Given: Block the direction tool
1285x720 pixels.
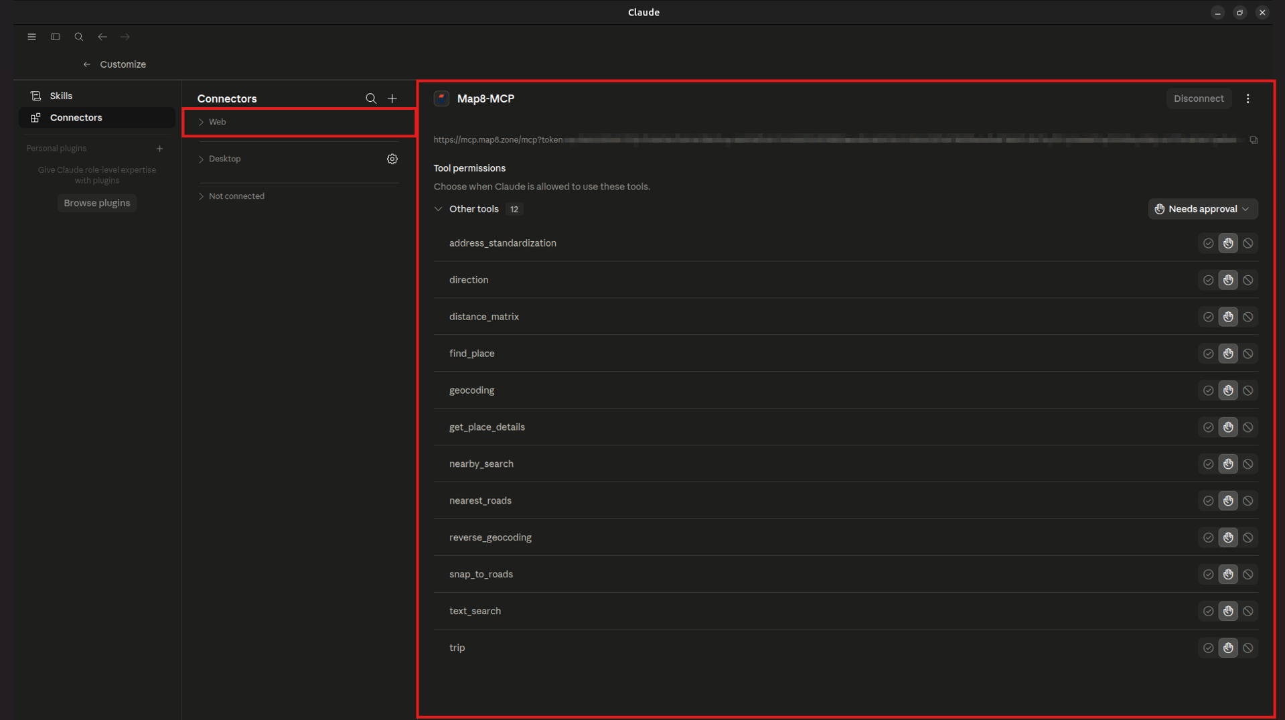Looking at the screenshot, I should pos(1248,280).
